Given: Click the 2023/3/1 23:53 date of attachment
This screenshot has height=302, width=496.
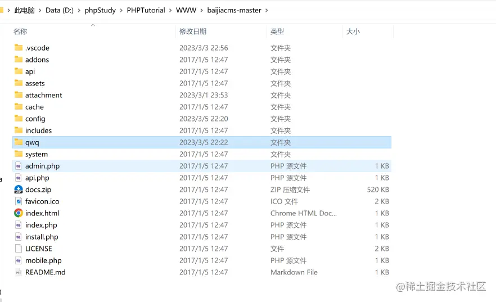Looking at the screenshot, I should click(x=204, y=95).
